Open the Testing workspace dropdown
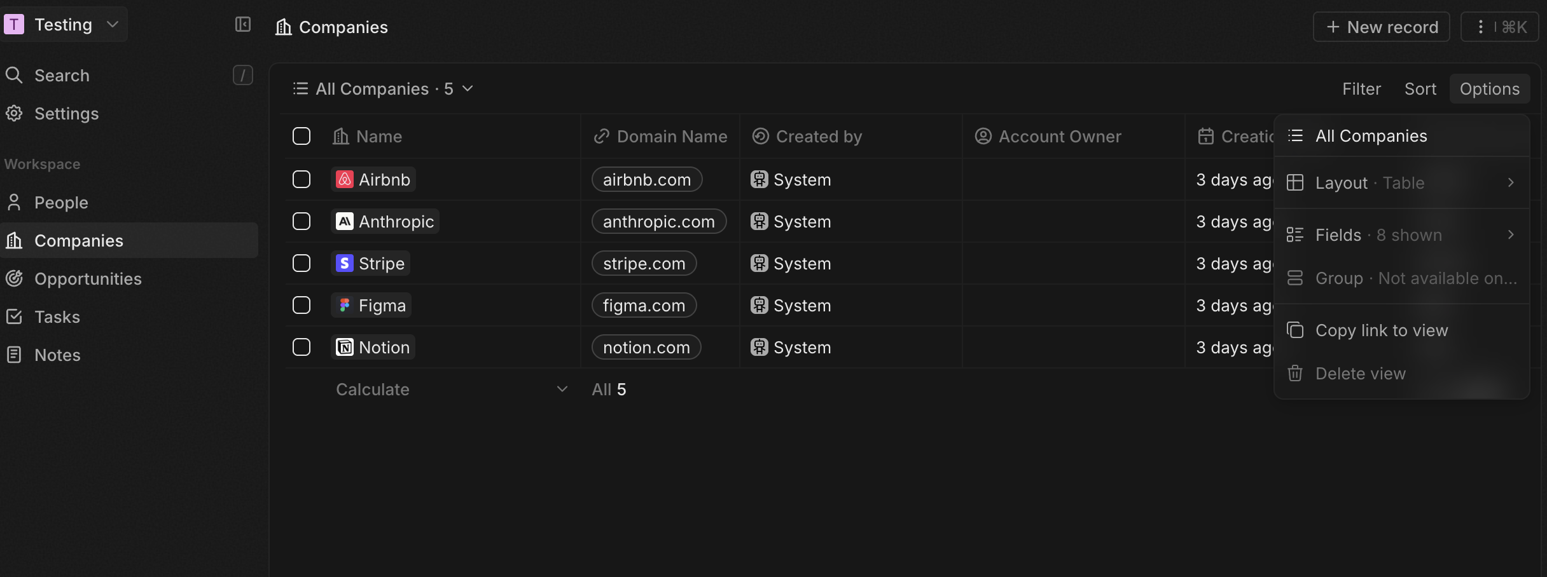Image resolution: width=1547 pixels, height=577 pixels. coord(64,24)
